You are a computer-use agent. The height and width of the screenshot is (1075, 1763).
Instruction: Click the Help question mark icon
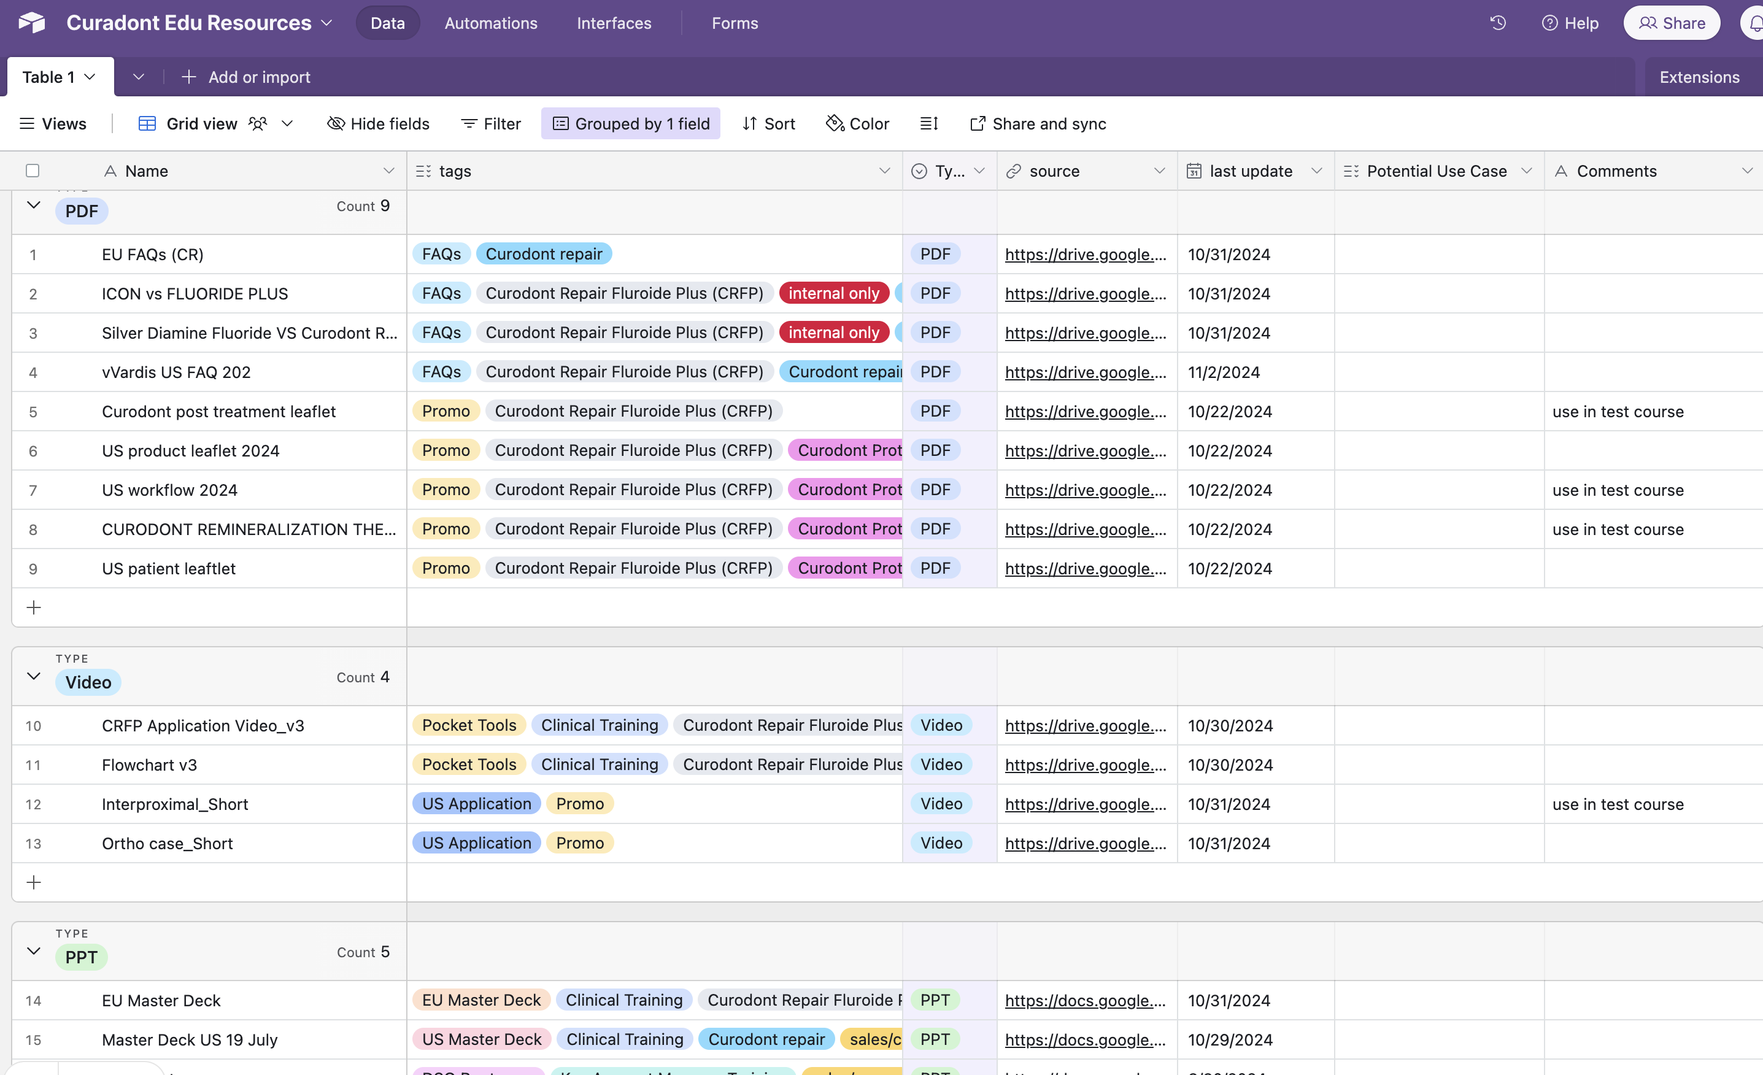(1549, 23)
